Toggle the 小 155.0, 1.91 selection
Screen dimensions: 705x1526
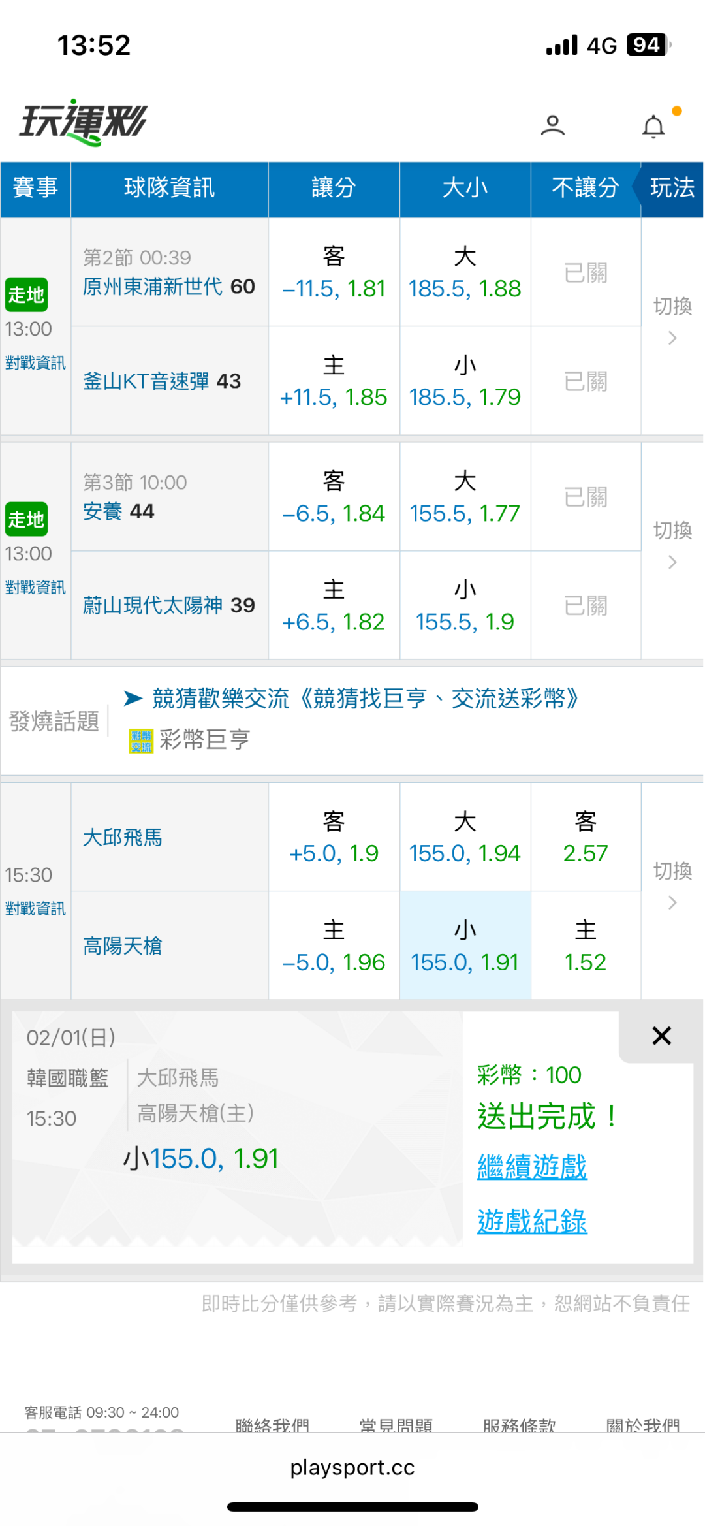coord(465,946)
